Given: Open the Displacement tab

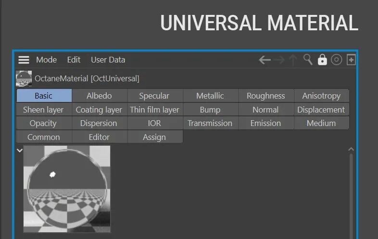Looking at the screenshot, I should coord(321,110).
